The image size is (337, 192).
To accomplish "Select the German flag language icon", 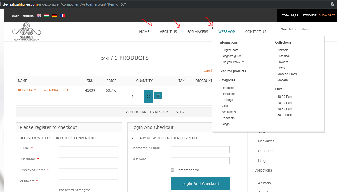I will (55, 15).
